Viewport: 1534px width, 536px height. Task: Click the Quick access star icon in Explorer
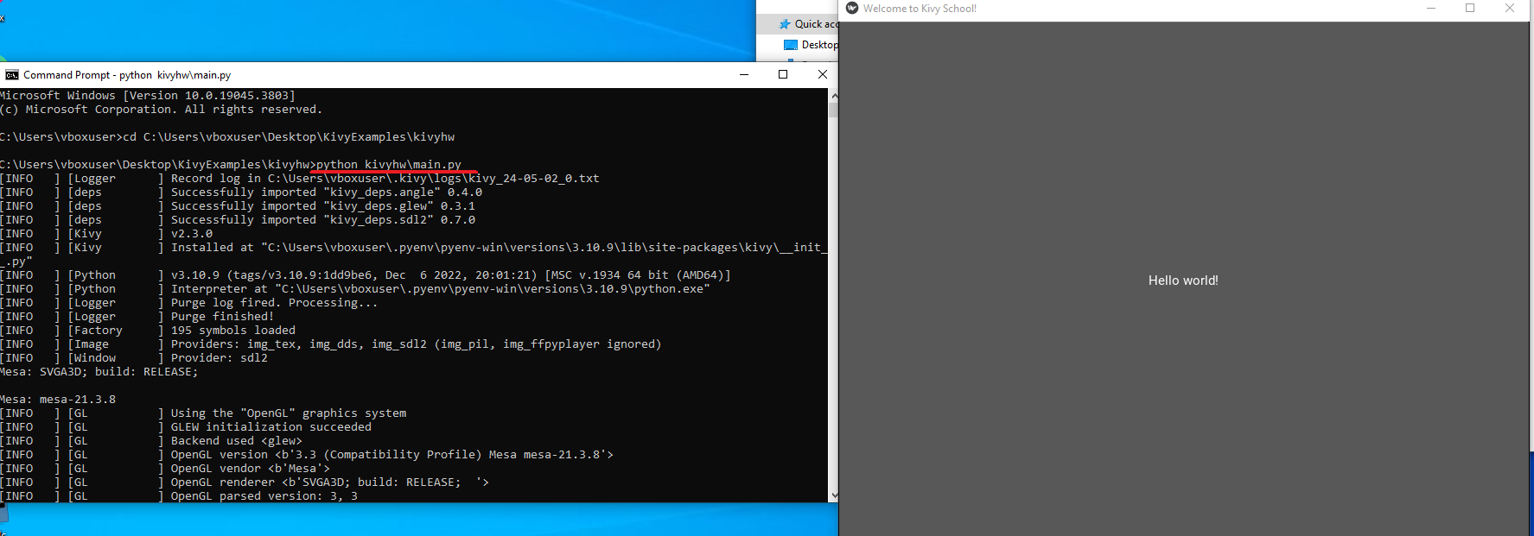[785, 24]
